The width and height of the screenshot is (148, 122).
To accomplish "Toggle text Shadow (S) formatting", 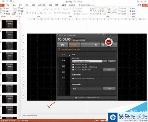I will point(36,13).
